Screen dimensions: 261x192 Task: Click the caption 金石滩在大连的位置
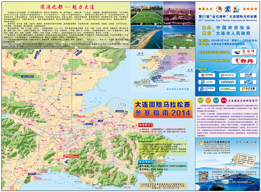177,89
